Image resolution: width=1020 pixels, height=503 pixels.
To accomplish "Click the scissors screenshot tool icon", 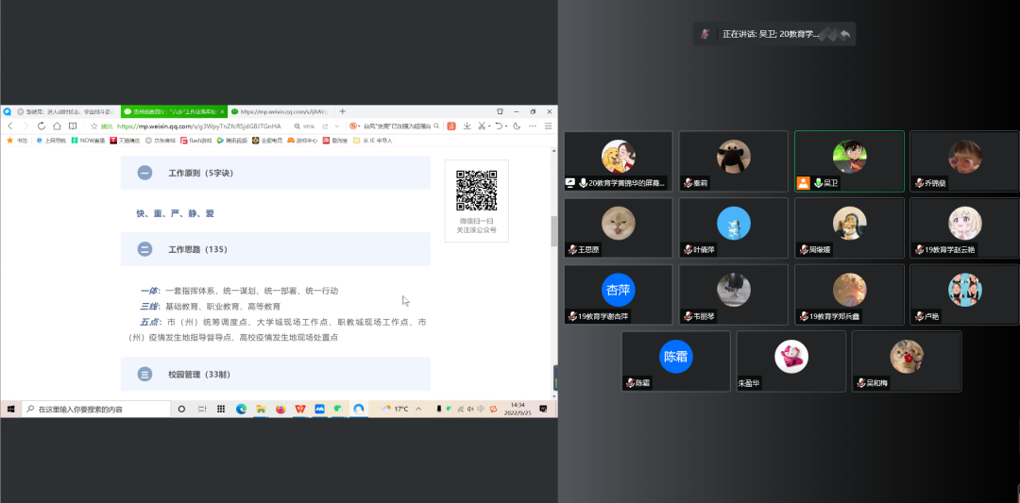I will pyautogui.click(x=482, y=126).
